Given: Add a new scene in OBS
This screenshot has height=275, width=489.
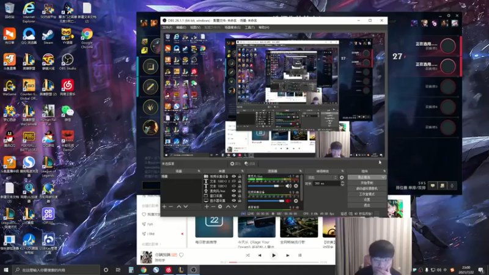Looking at the screenshot, I should click(164, 207).
